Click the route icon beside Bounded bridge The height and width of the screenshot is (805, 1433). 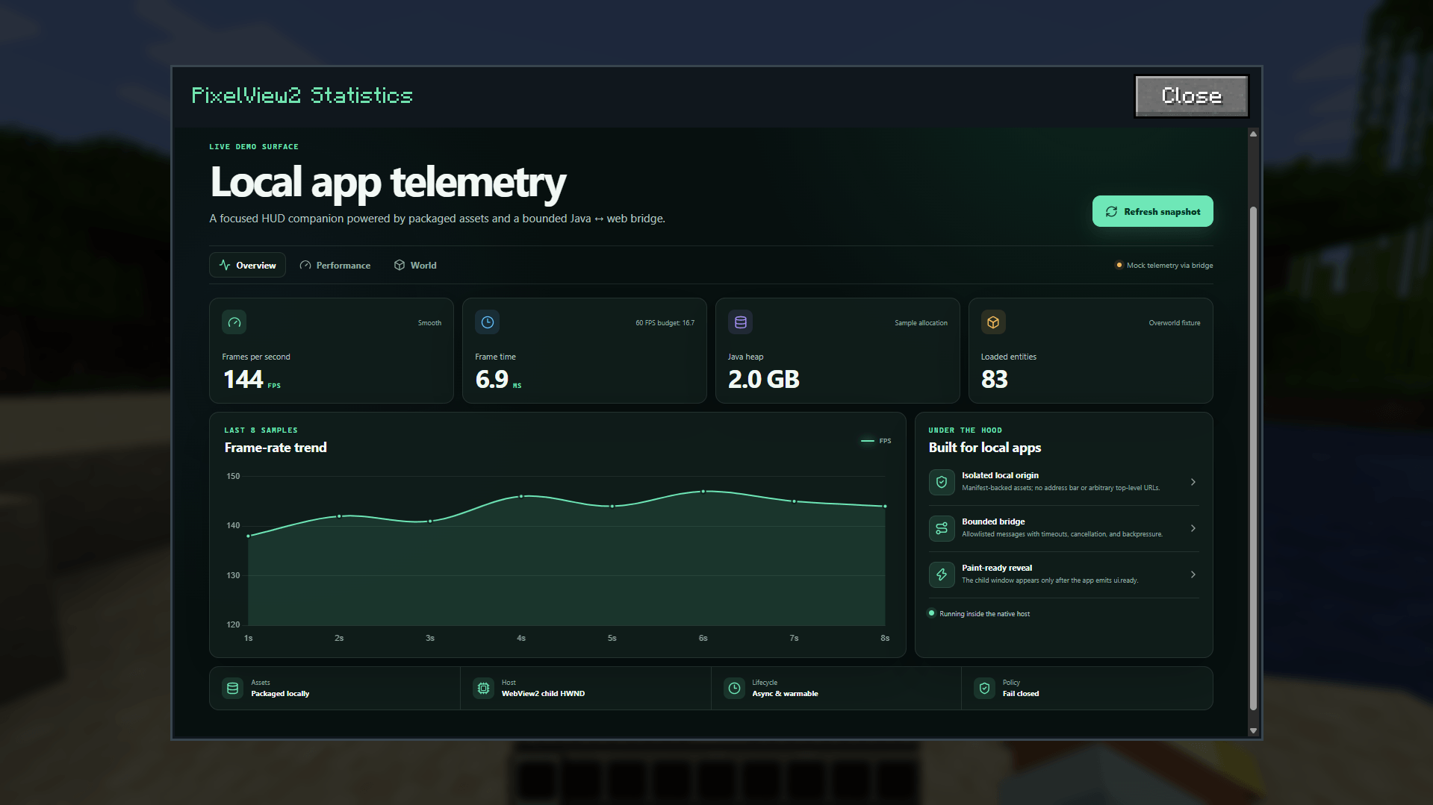click(x=942, y=528)
